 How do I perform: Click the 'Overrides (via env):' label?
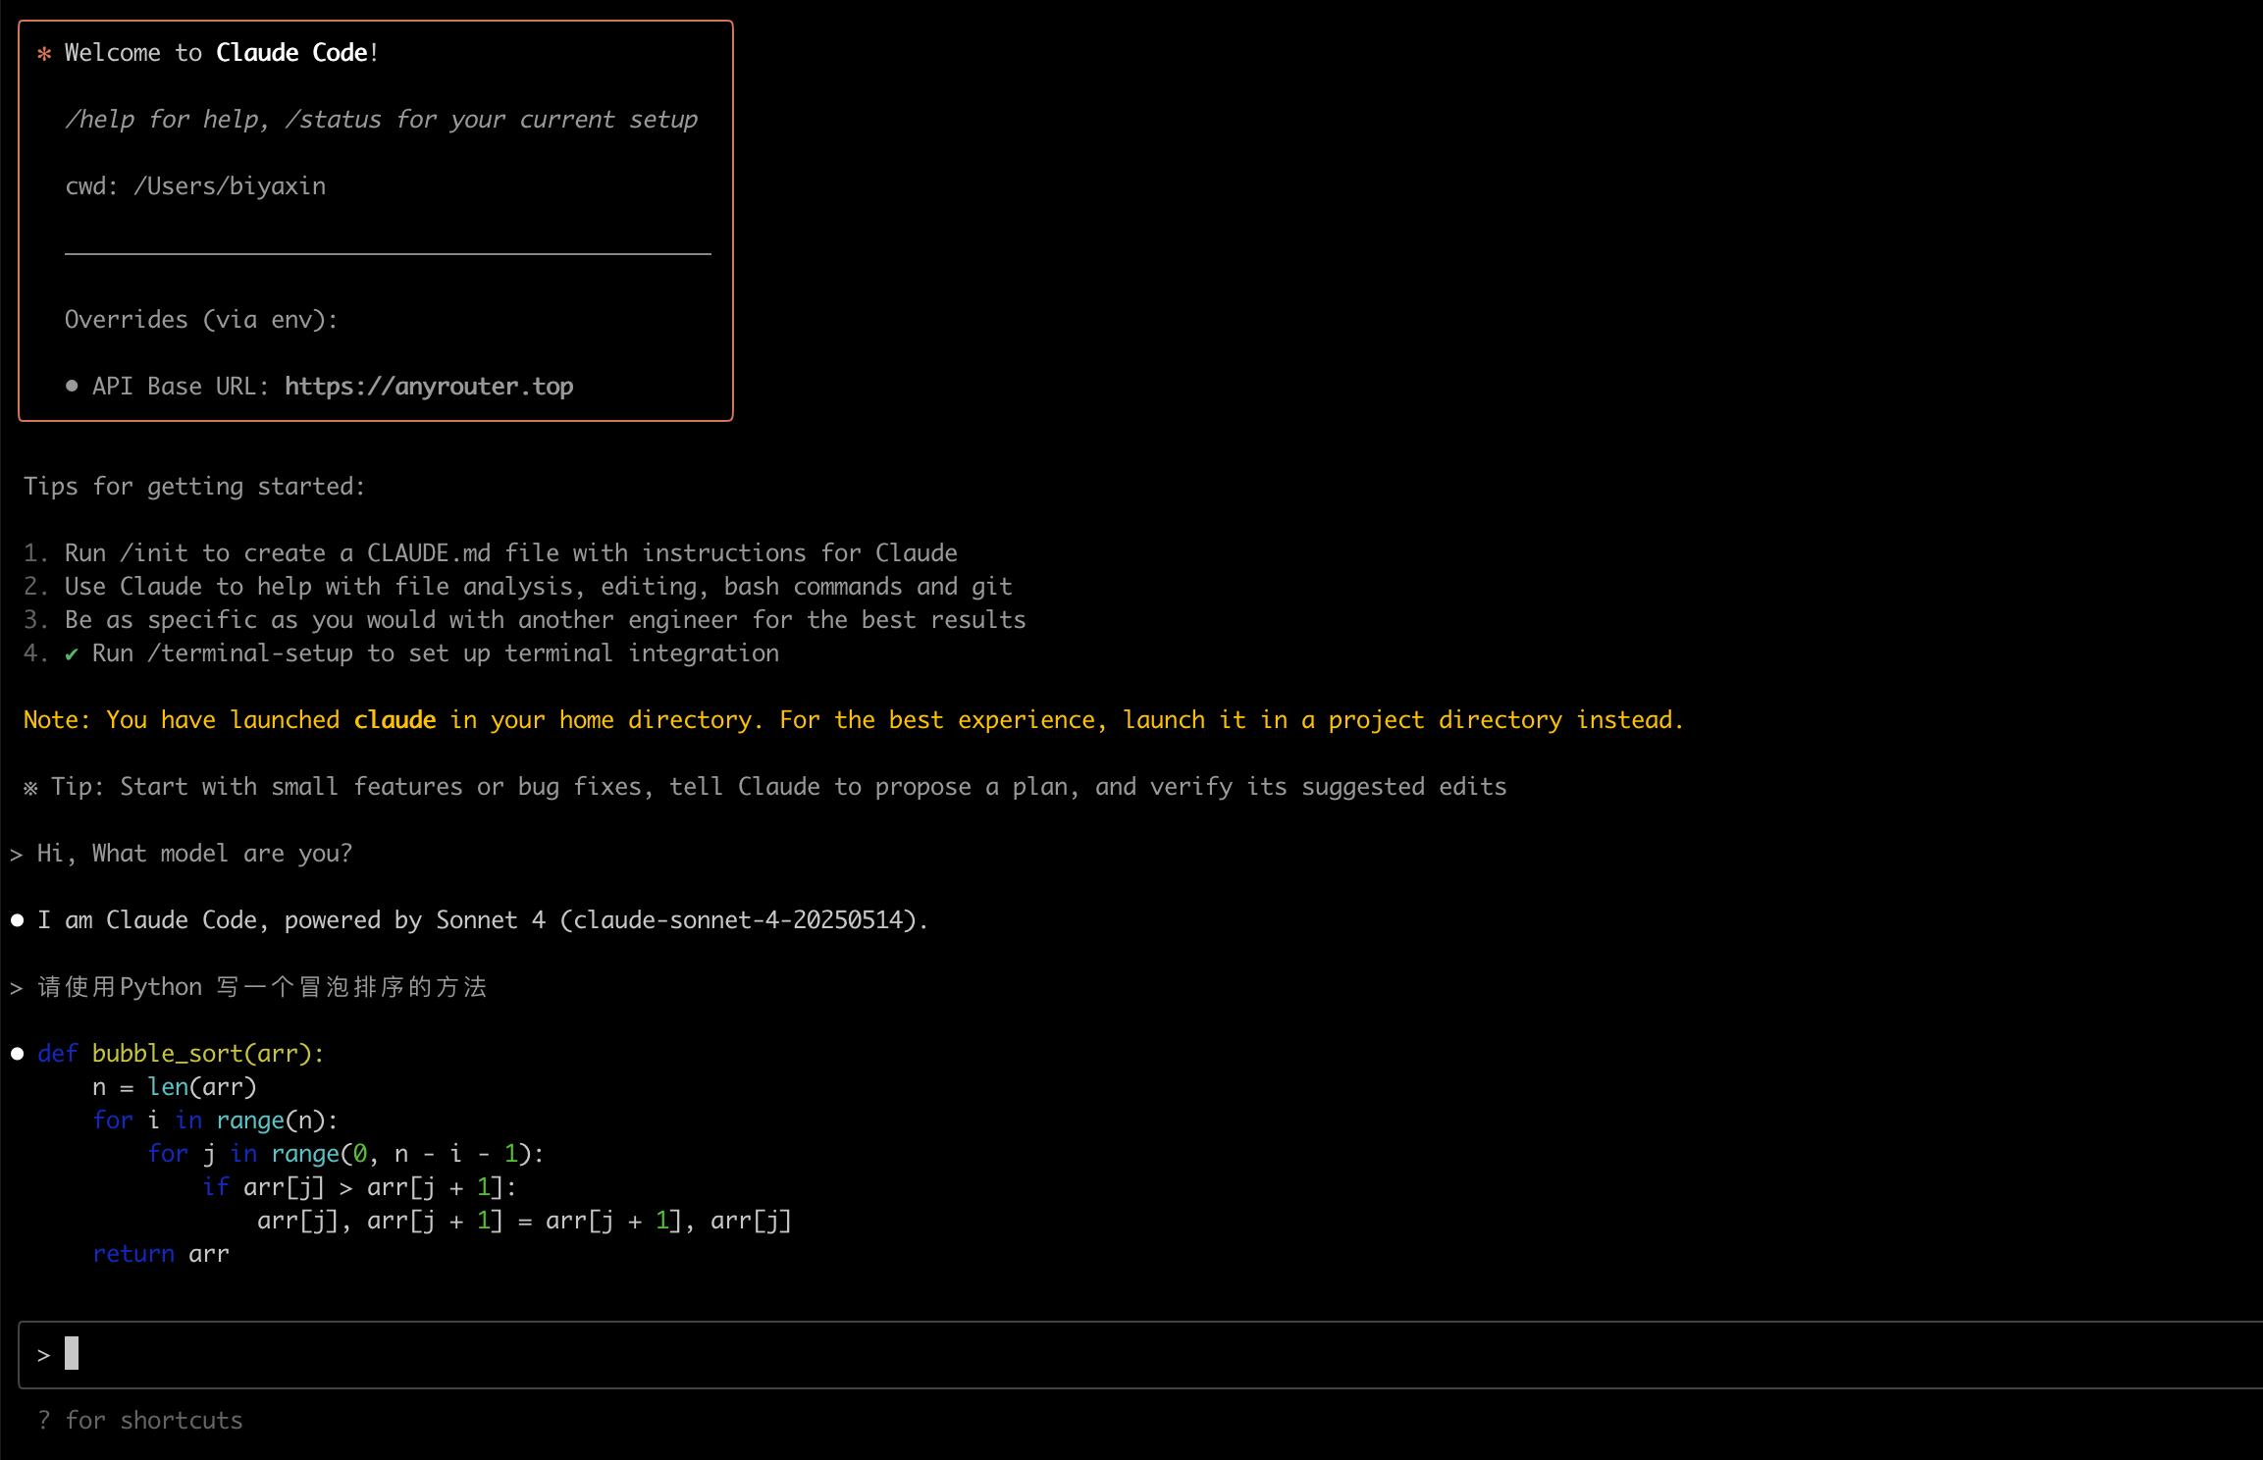(x=201, y=320)
